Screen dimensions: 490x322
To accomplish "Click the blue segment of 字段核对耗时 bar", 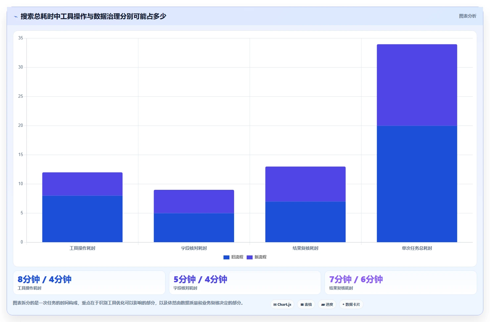I will (194, 228).
